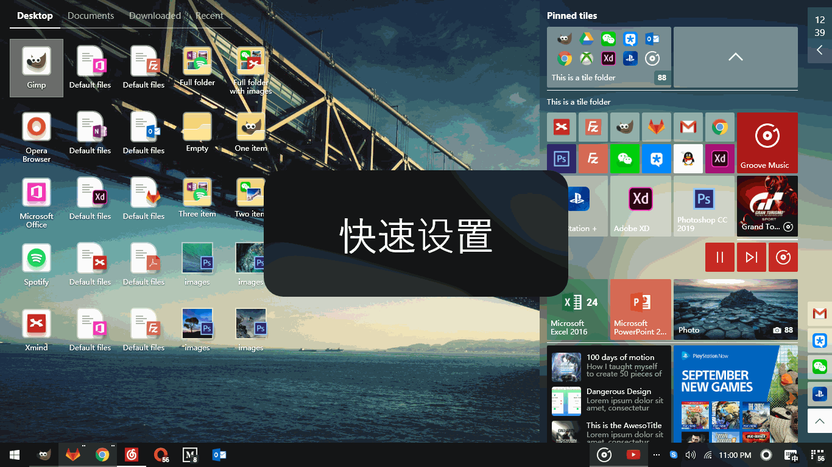Open the Empty folder on the desktop
The image size is (832, 467).
[x=197, y=132]
